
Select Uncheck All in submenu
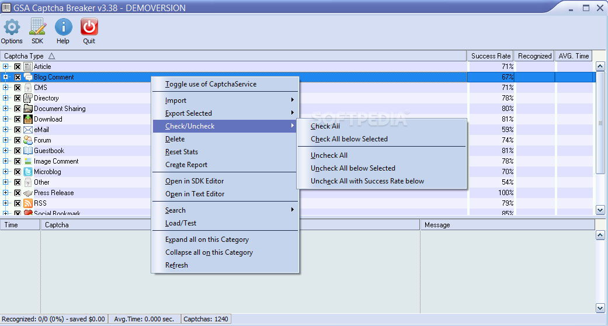[x=381, y=155]
